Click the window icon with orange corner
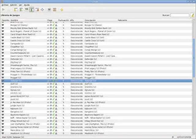The width and height of the screenshot is (196, 139). pyautogui.click(x=37, y=10)
